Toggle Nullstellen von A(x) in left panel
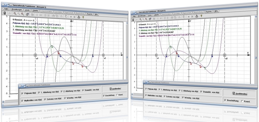 point(23,100)
